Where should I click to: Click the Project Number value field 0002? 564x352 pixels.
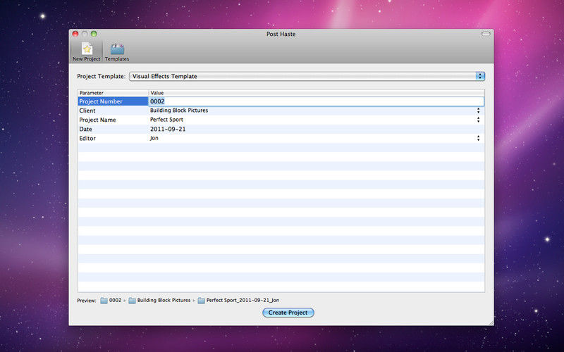pyautogui.click(x=317, y=101)
